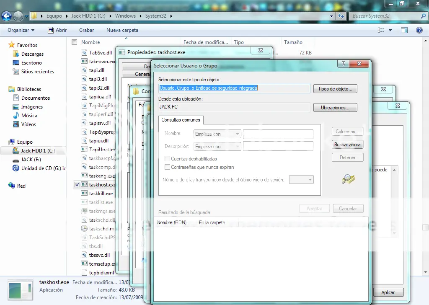Click the Aplicar button in the back dialog
This screenshot has height=305, width=429.
click(388, 292)
